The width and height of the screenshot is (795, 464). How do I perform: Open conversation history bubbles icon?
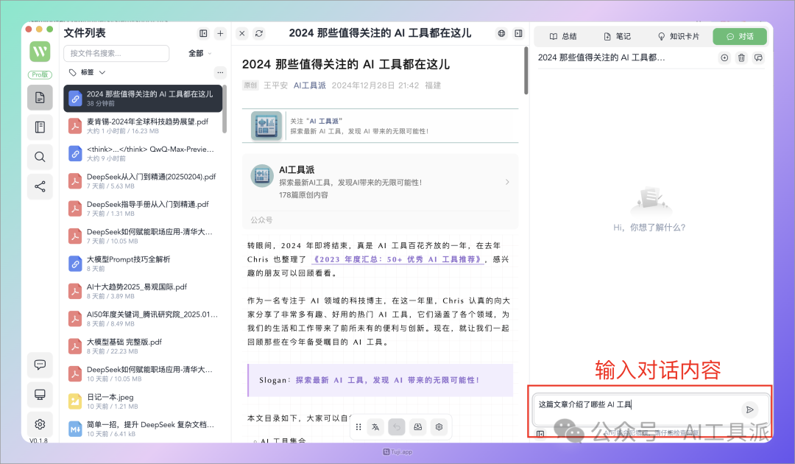pos(758,57)
